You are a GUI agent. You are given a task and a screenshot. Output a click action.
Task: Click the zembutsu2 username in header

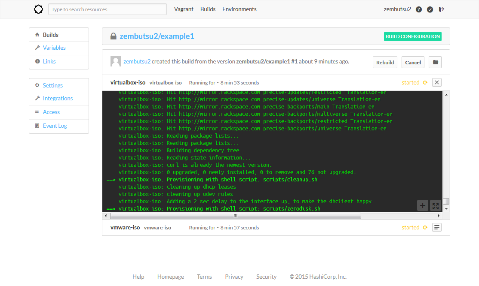click(397, 9)
